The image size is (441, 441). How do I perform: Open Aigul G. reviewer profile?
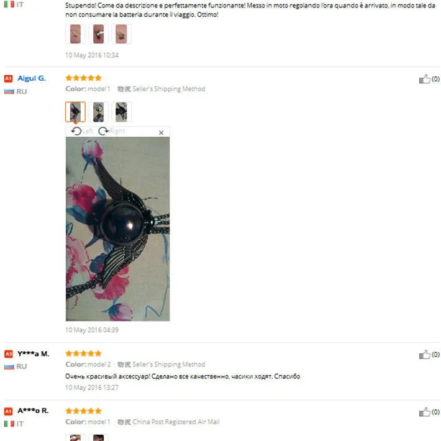click(x=32, y=78)
